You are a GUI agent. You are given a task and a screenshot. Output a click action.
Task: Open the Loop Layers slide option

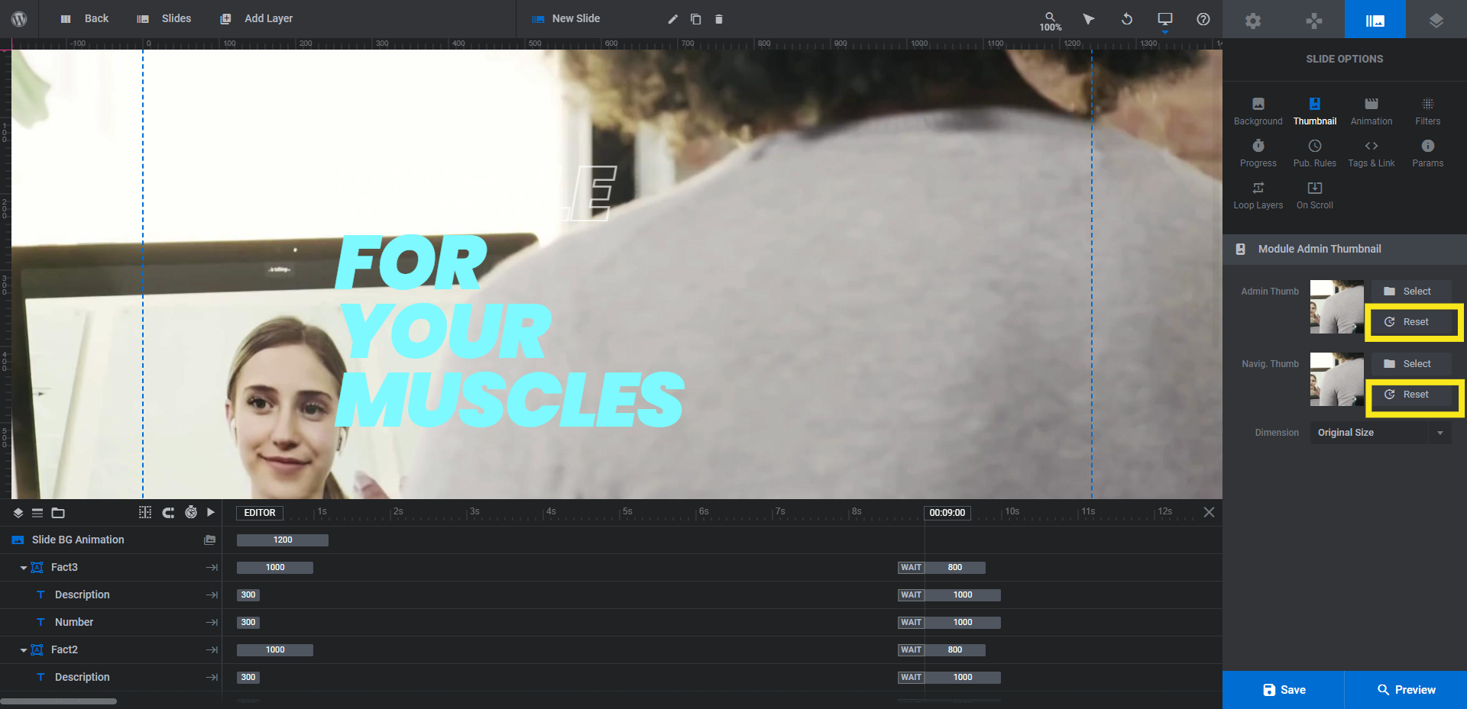tap(1258, 195)
